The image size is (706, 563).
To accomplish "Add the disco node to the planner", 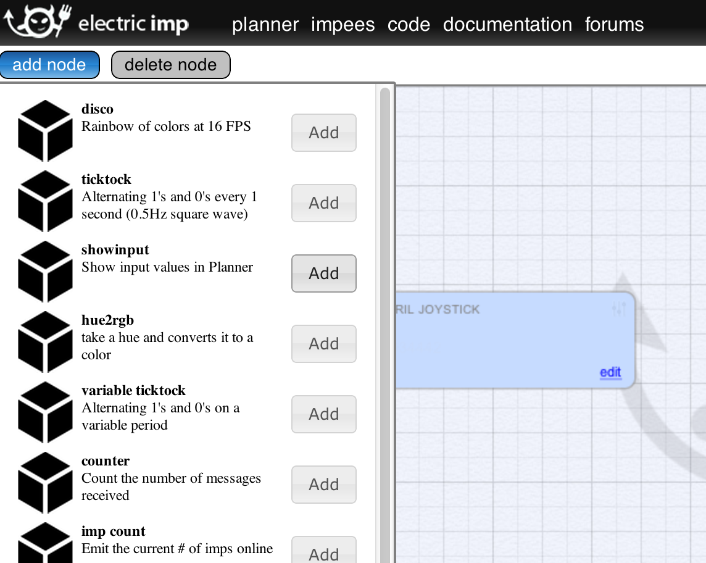I will [x=323, y=133].
